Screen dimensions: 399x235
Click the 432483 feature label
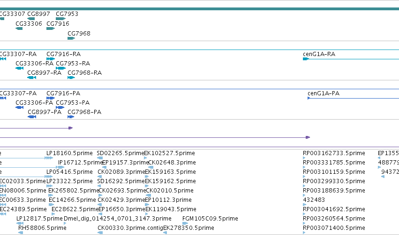coord(314,200)
